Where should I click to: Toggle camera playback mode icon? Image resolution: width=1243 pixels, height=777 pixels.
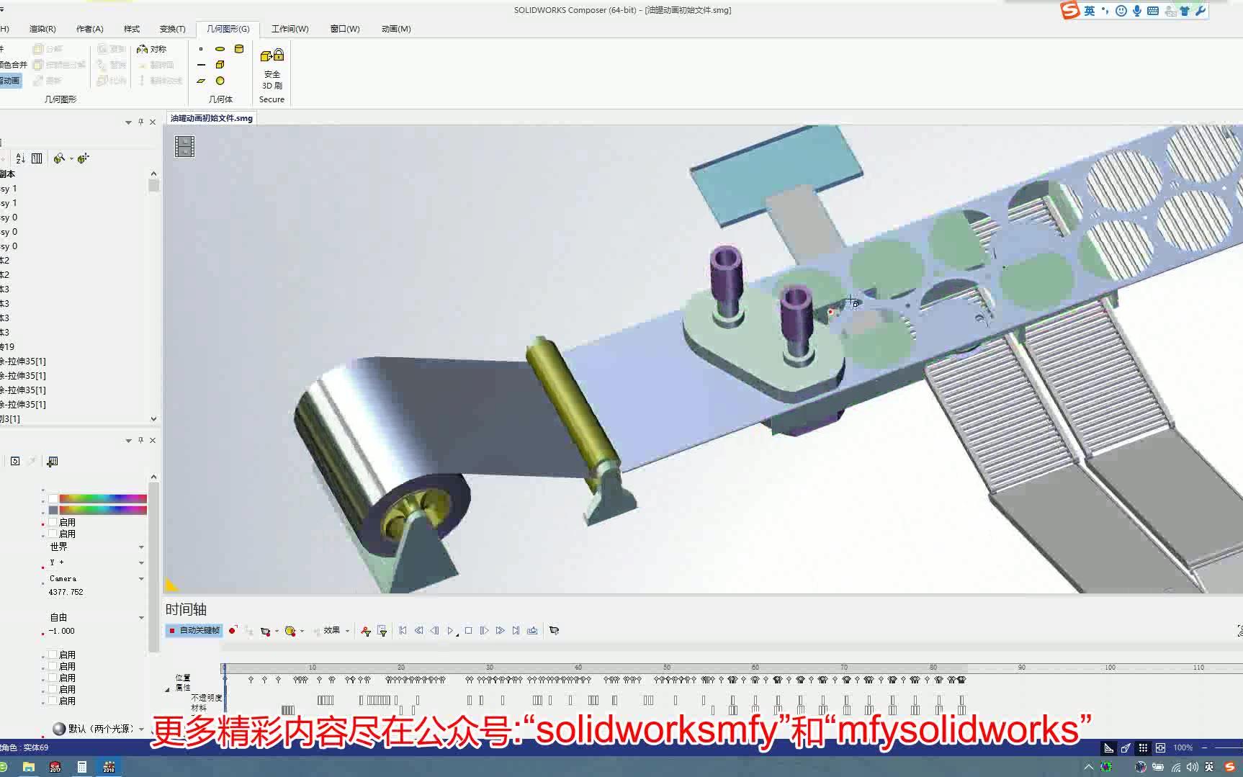(x=554, y=630)
